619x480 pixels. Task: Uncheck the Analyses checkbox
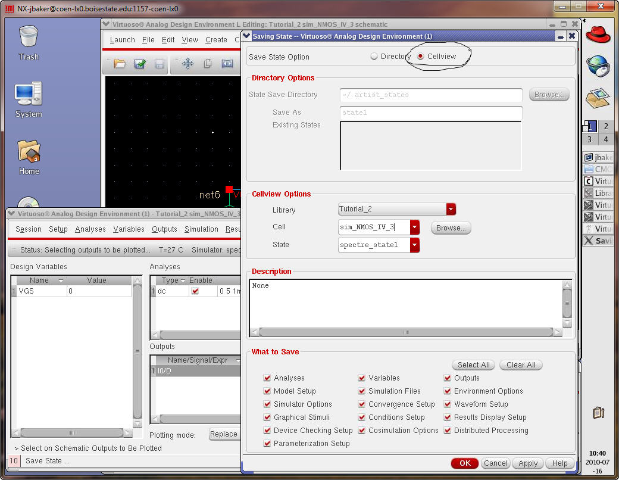click(x=267, y=378)
